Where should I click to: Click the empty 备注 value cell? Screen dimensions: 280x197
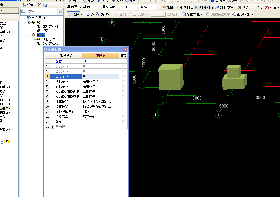100,122
